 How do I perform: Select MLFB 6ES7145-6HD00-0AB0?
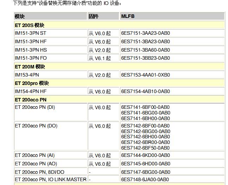tap(145, 164)
